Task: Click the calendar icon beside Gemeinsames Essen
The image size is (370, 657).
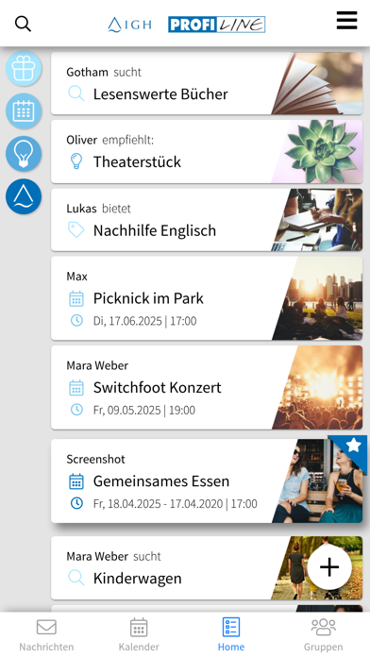Action: tap(76, 481)
